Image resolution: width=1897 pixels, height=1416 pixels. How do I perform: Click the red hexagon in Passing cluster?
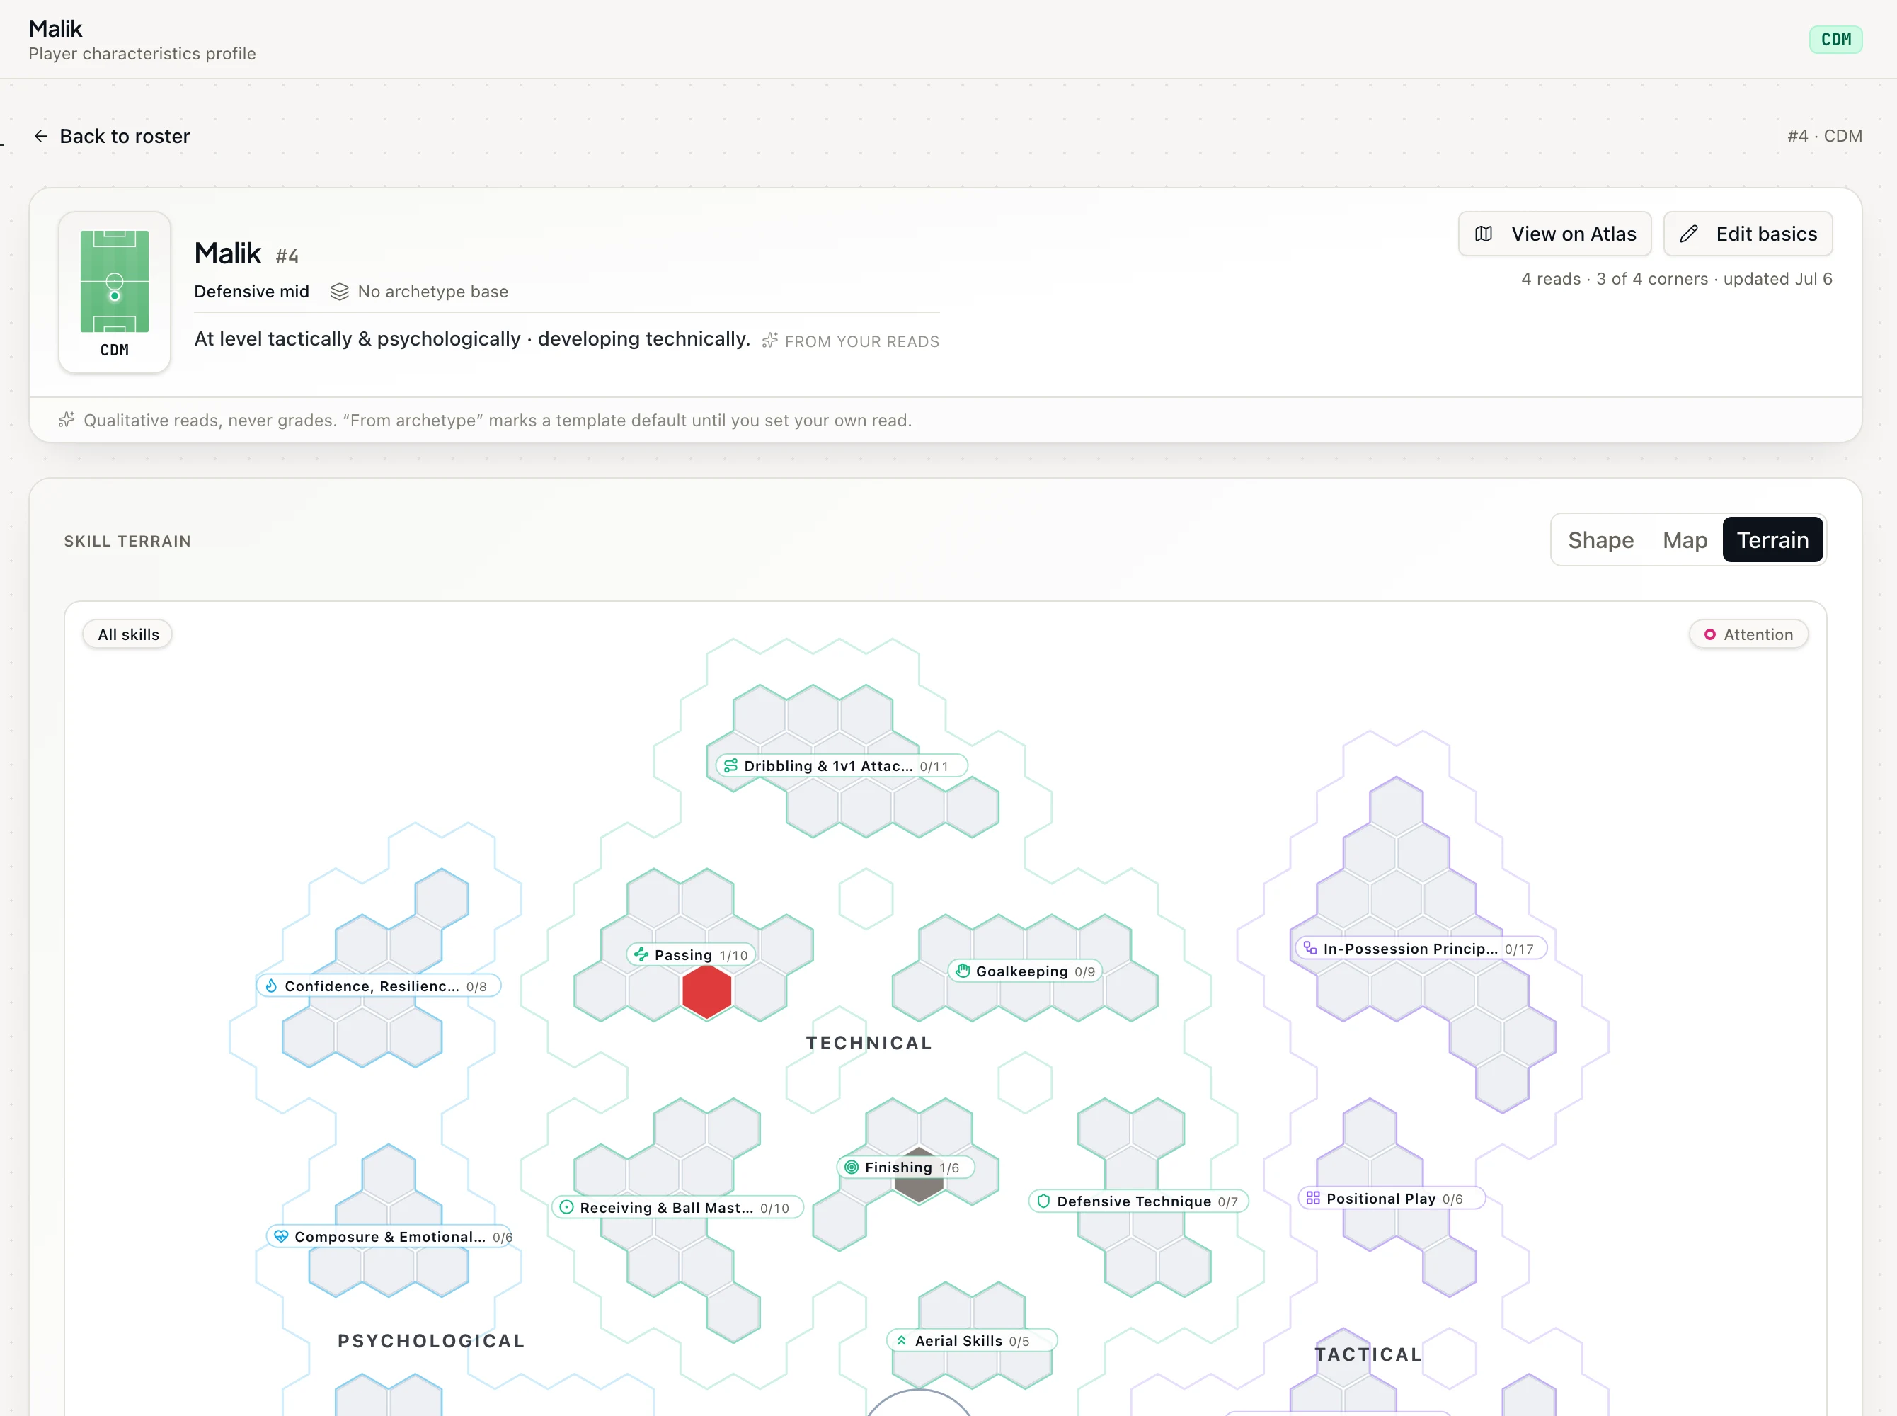[x=707, y=992]
